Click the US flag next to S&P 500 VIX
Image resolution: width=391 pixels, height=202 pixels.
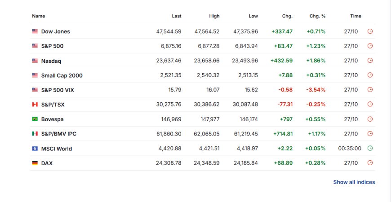point(35,90)
